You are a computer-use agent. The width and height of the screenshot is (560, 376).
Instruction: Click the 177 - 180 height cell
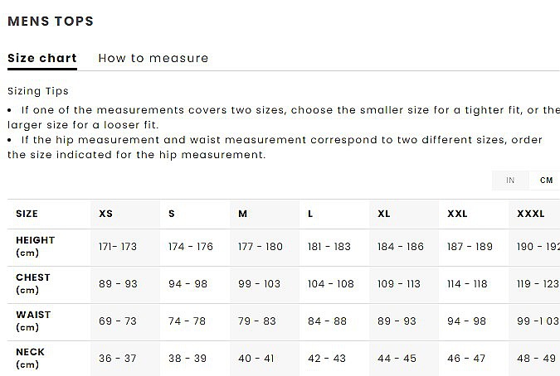coord(261,247)
